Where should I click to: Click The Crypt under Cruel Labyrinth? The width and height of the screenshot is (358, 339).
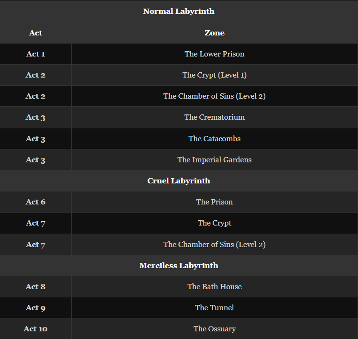tap(214, 223)
